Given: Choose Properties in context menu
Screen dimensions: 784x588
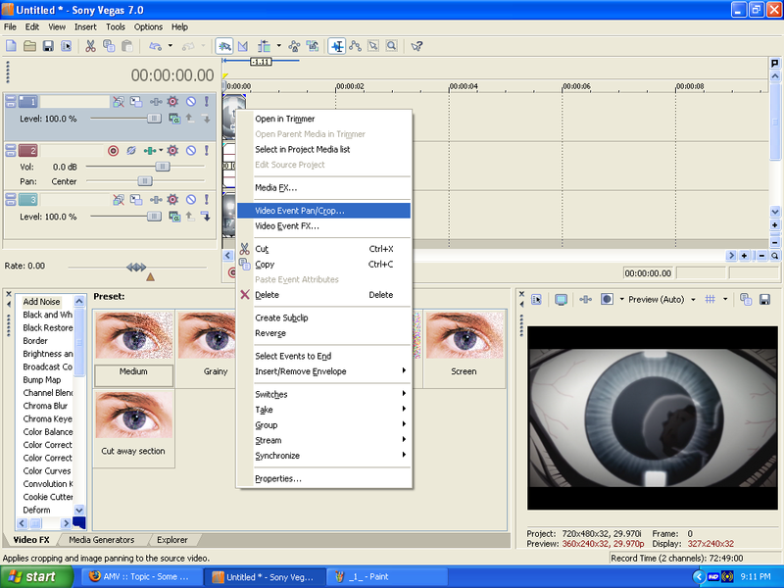Looking at the screenshot, I should (x=323, y=478).
